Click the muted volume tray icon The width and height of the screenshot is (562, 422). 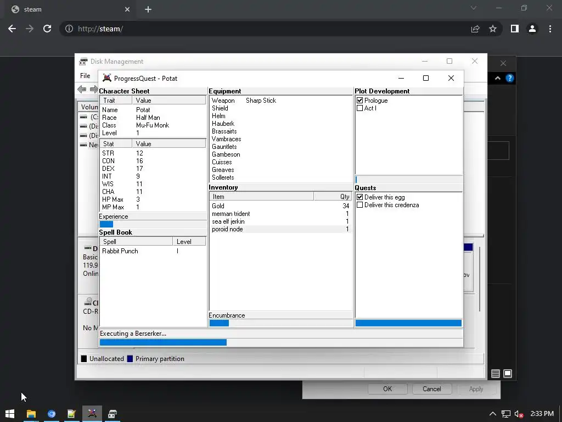point(519,414)
